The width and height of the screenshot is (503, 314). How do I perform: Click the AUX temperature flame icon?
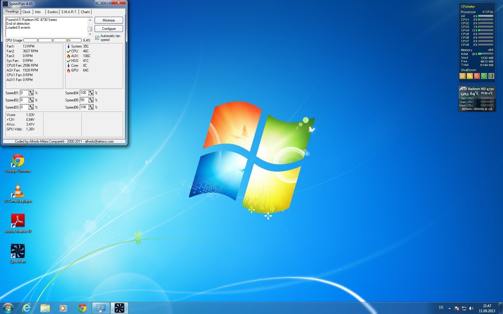(x=69, y=56)
